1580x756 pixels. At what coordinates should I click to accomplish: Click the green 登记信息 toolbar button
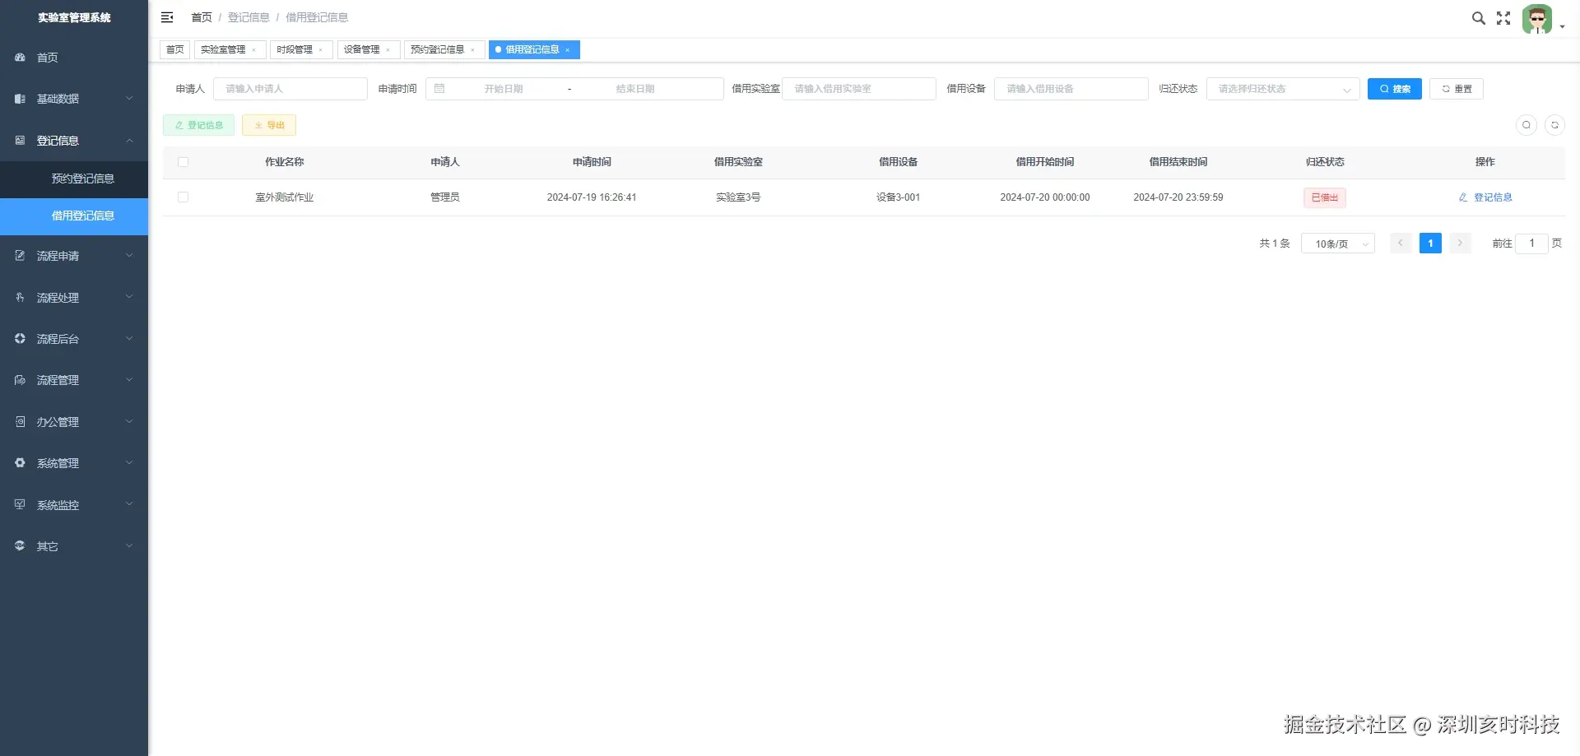point(199,125)
